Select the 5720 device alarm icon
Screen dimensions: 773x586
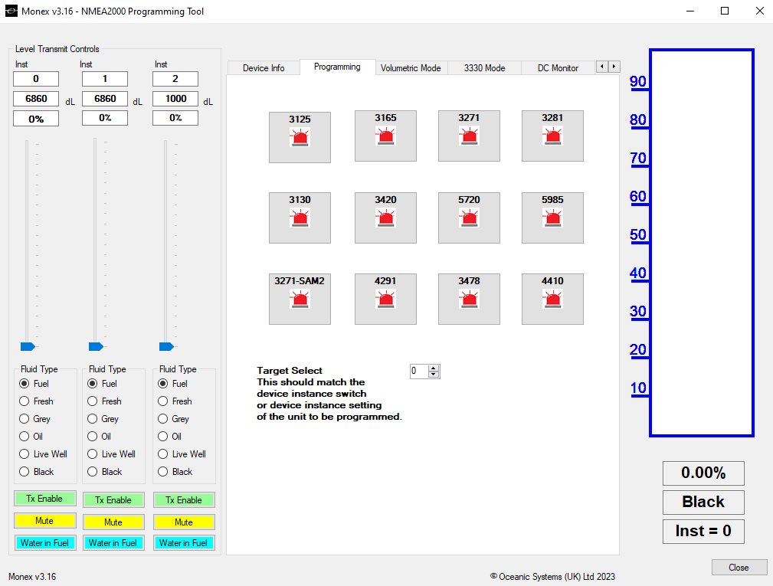[469, 218]
